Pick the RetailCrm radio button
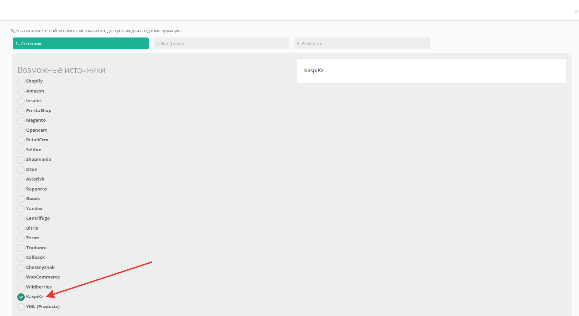 (21, 140)
